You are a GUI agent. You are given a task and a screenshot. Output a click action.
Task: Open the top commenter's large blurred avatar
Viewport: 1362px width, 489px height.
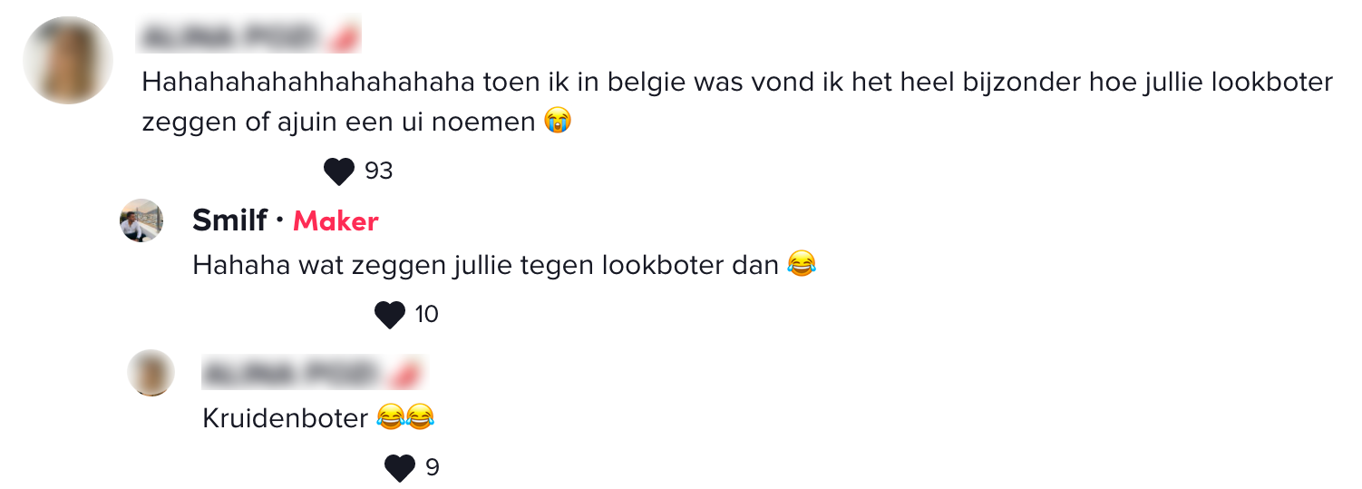point(68,60)
